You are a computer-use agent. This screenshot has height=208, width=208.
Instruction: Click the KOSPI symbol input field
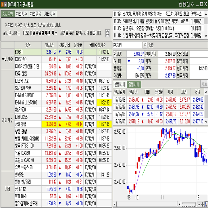pos(127,45)
